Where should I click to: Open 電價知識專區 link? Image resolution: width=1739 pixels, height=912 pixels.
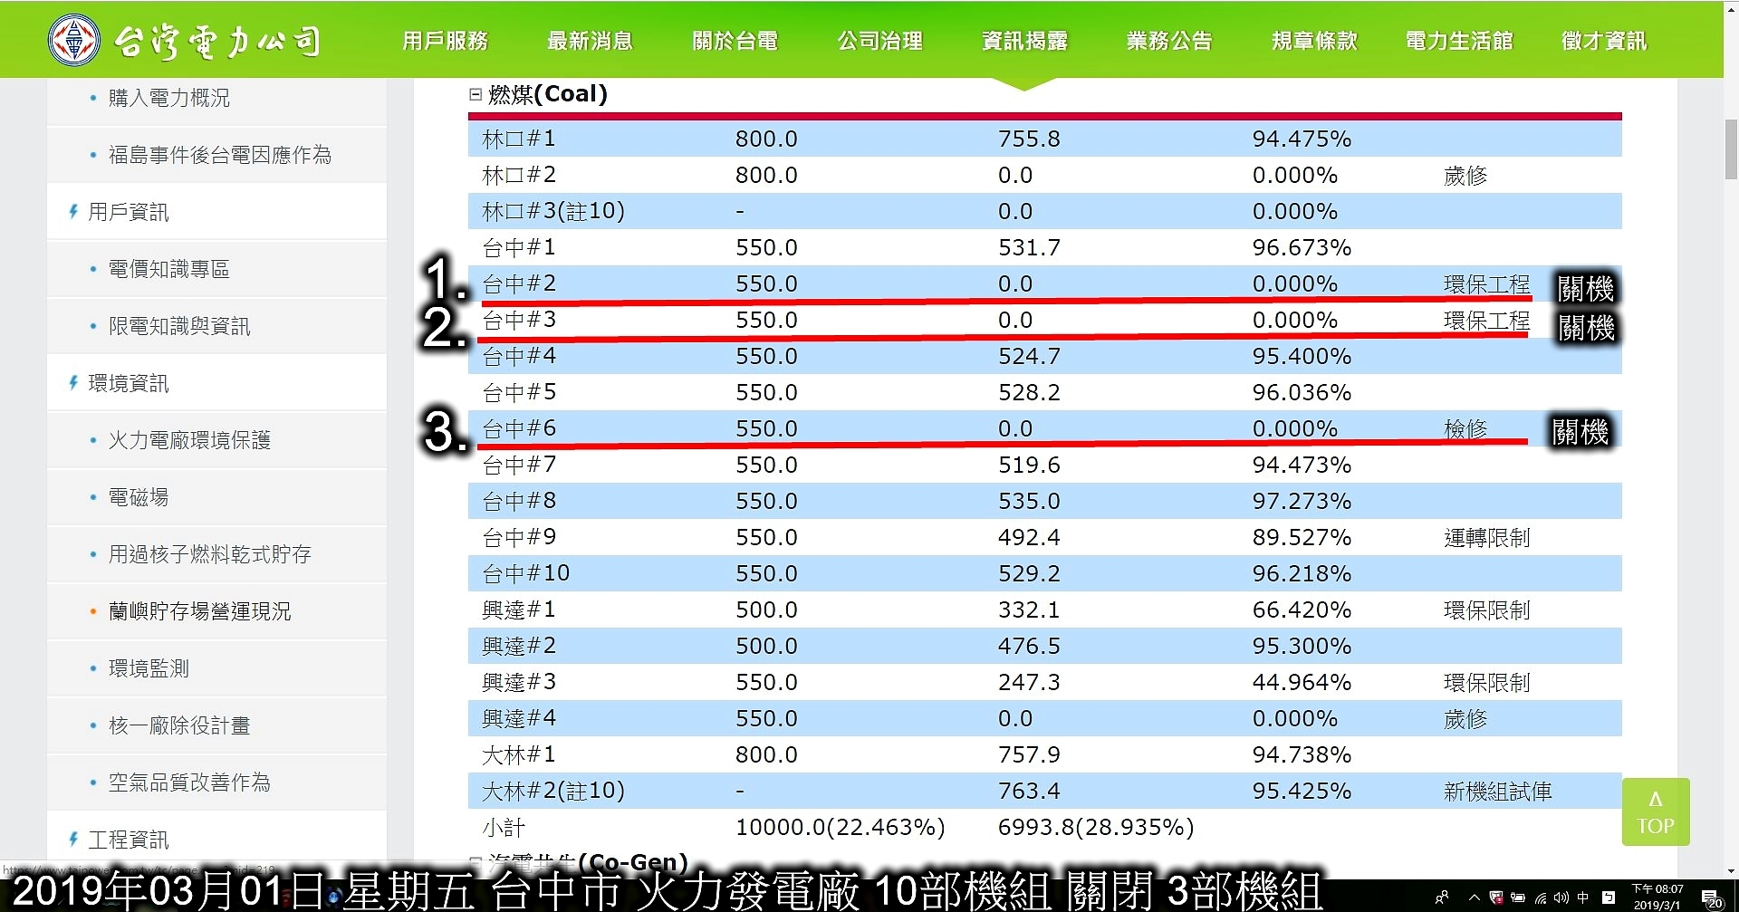pyautogui.click(x=169, y=269)
